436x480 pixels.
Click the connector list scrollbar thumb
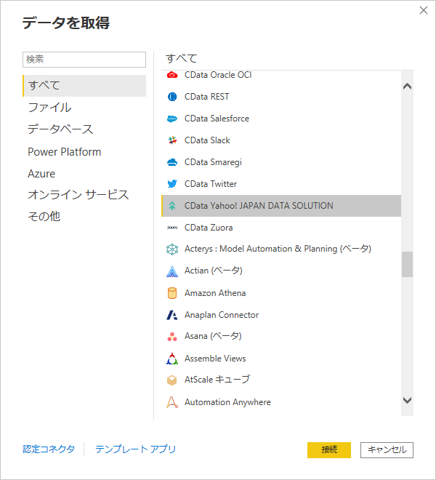(407, 264)
